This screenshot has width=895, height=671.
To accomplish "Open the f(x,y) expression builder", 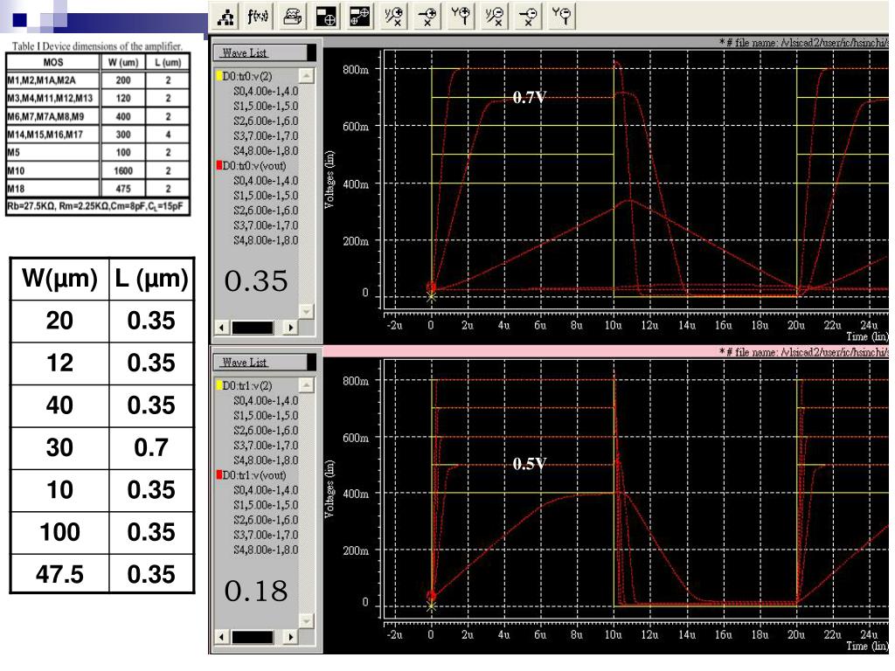I will (x=259, y=17).
